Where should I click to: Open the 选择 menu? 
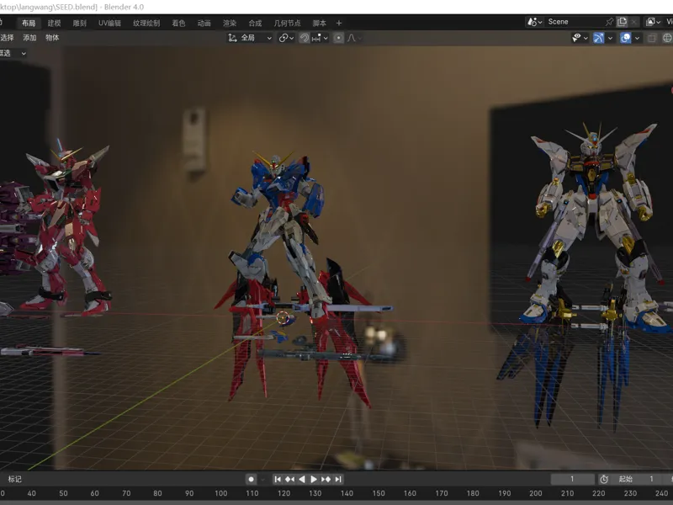pyautogui.click(x=7, y=38)
